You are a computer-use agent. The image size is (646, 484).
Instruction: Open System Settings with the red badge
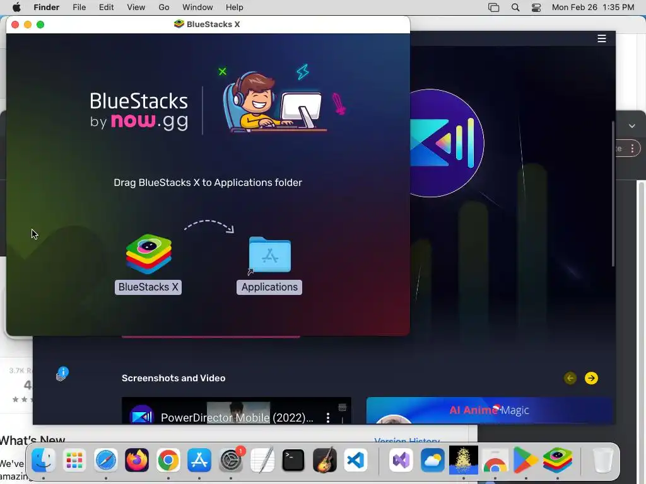(231, 460)
